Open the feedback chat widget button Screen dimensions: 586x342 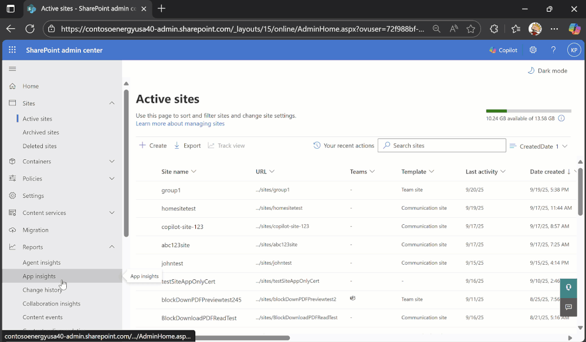(568, 307)
